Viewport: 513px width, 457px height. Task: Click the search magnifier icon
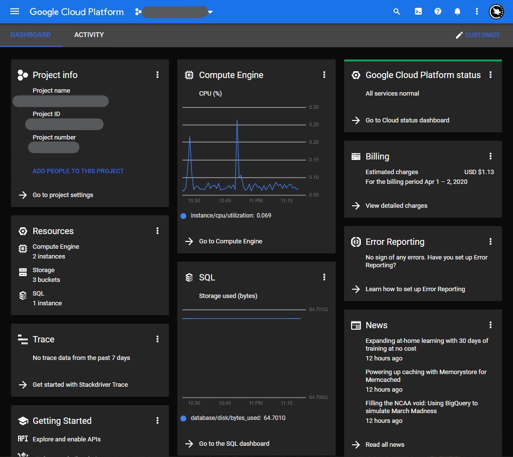coord(396,12)
